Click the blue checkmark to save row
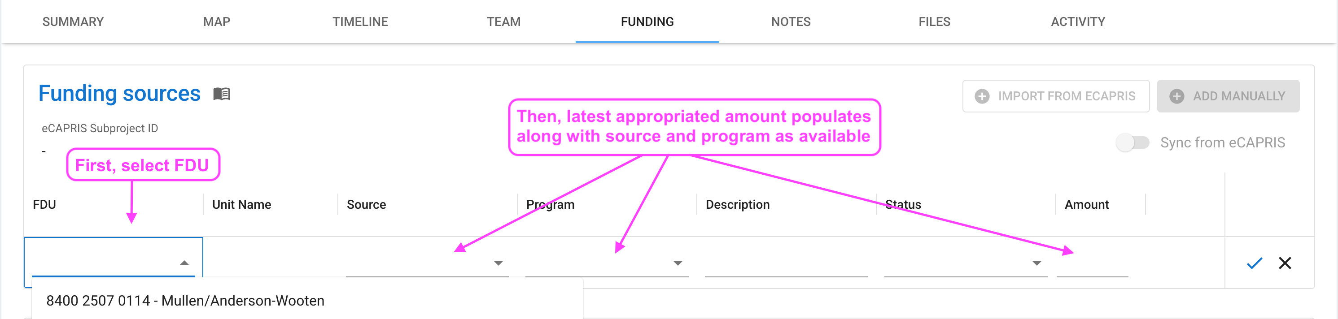 1254,263
